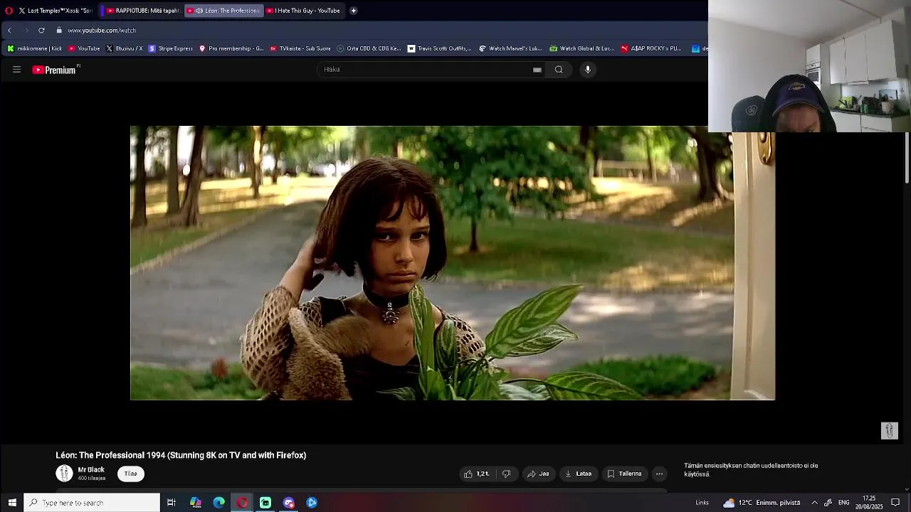Select the Léon: The Professional tab
This screenshot has height=512, width=911.
(x=223, y=11)
